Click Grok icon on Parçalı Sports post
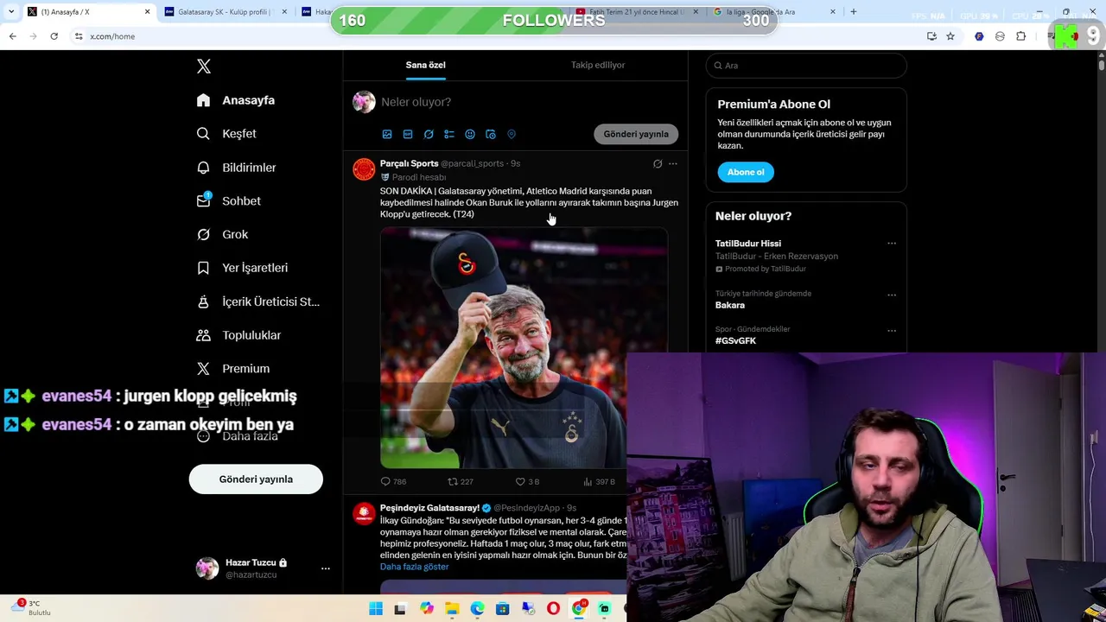 (x=658, y=163)
